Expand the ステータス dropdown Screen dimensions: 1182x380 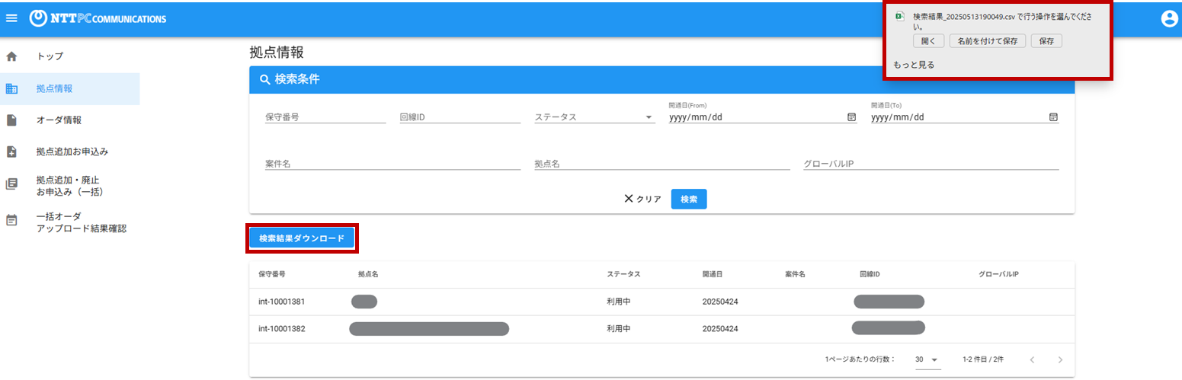pos(594,117)
